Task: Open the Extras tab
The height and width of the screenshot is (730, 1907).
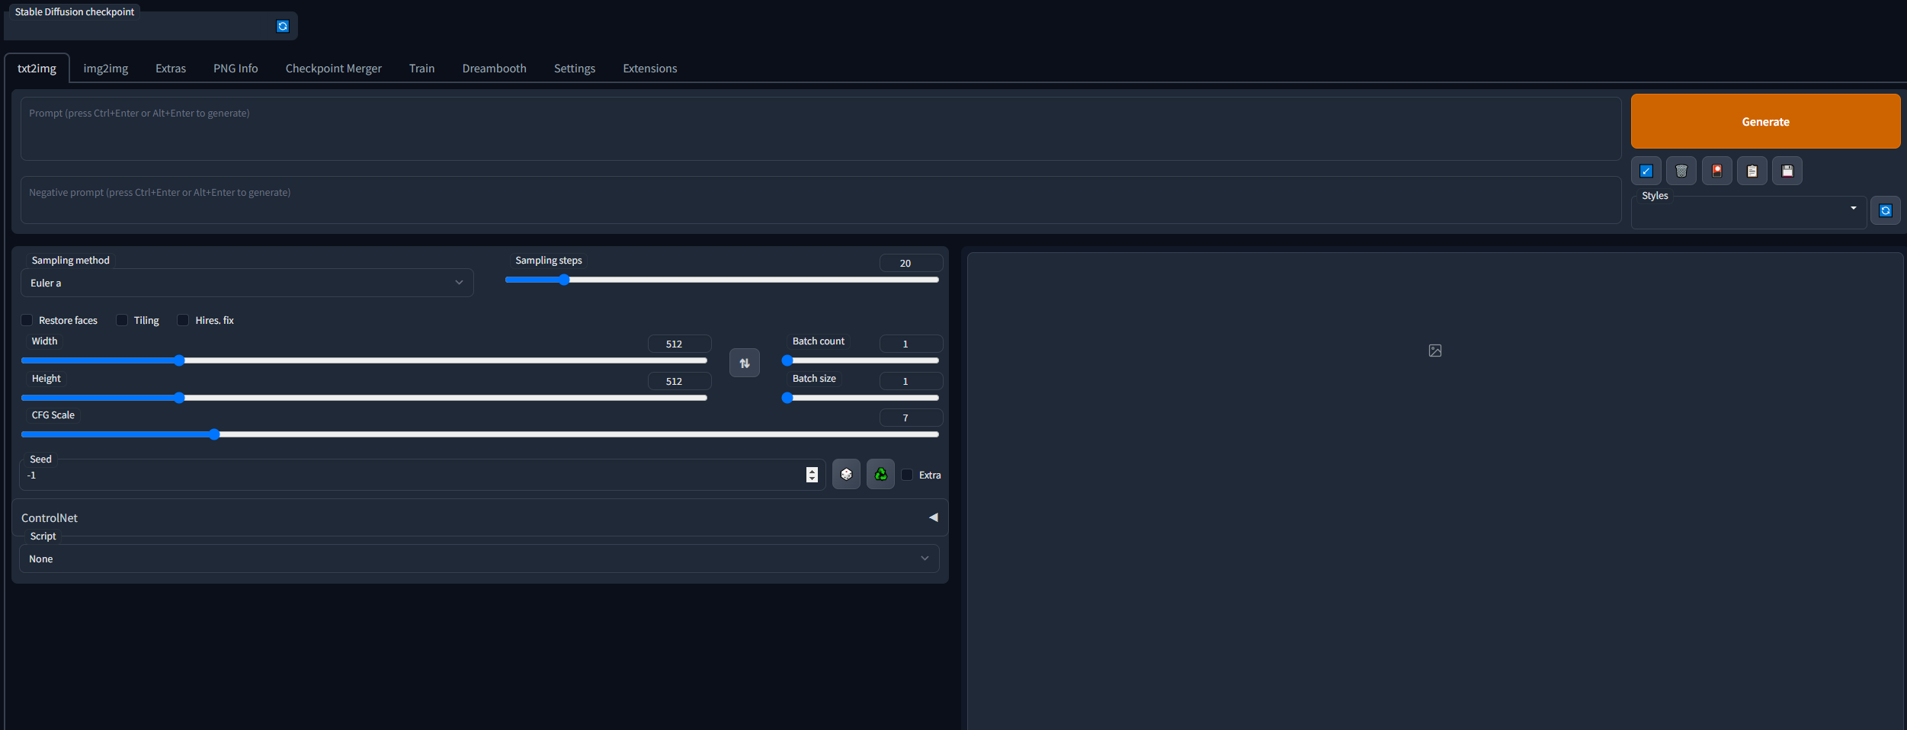Action: click(x=171, y=69)
